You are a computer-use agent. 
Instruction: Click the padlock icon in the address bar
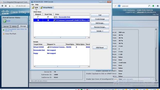point(9,6)
